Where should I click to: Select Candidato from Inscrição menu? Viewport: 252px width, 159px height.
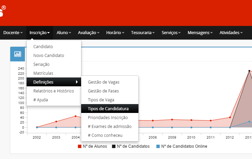pos(43,47)
